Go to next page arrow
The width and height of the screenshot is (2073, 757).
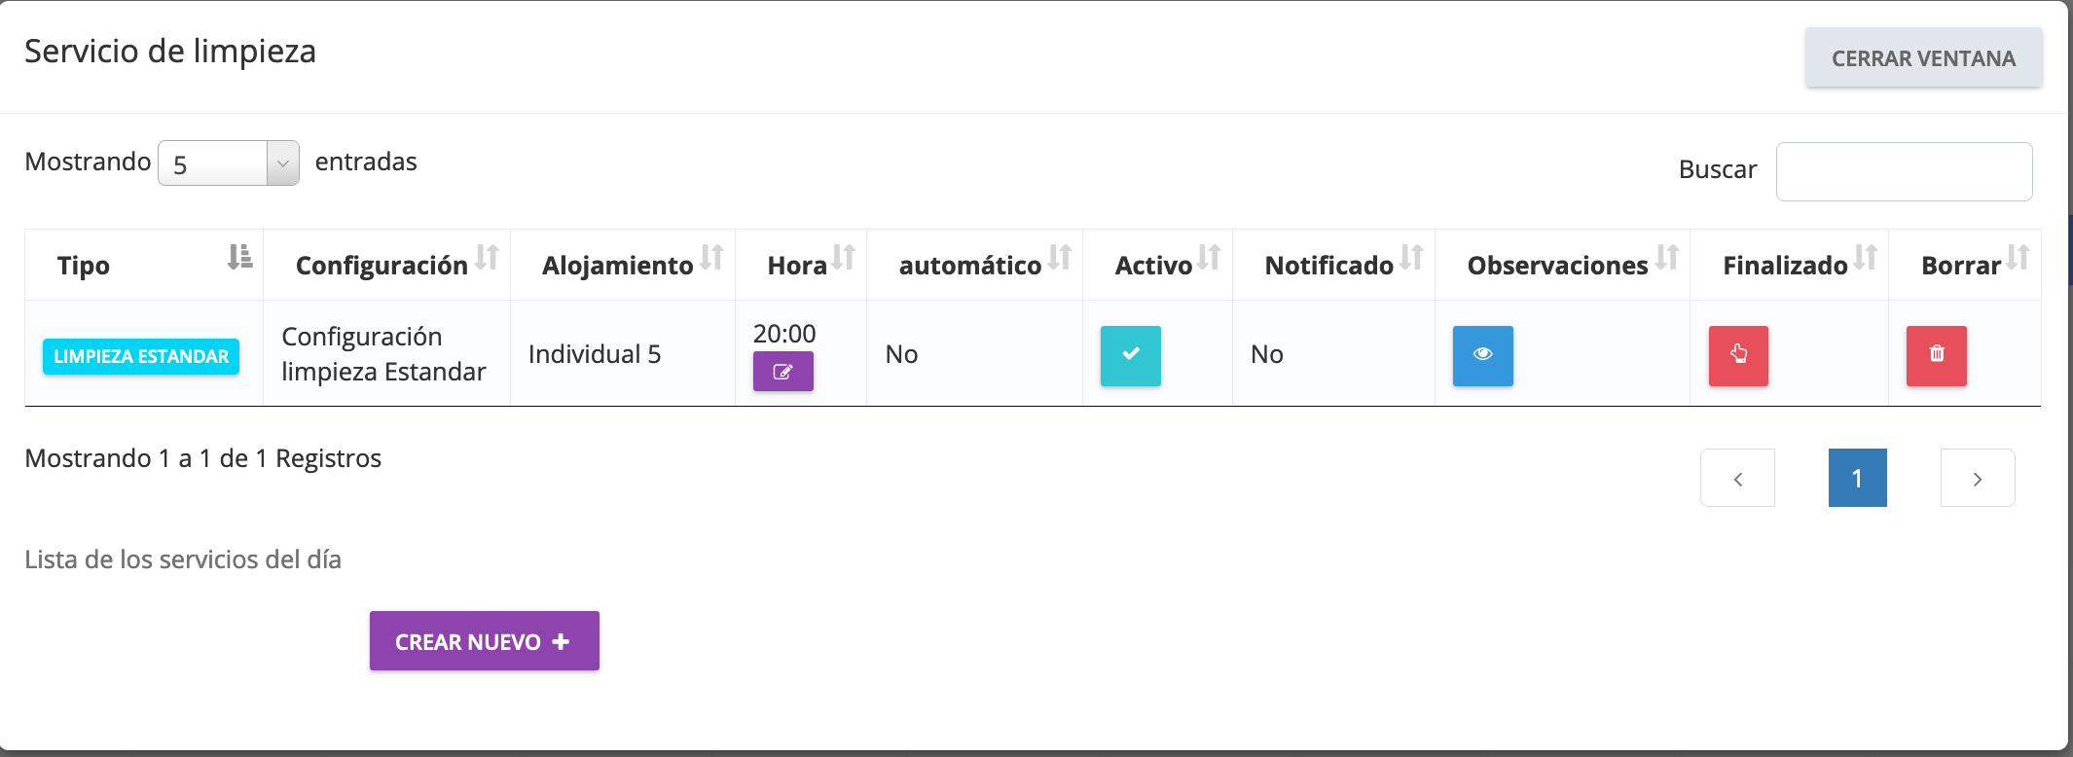point(1977,478)
